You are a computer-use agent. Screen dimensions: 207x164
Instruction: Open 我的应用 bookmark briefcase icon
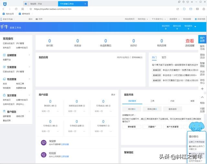(x=4, y=14)
